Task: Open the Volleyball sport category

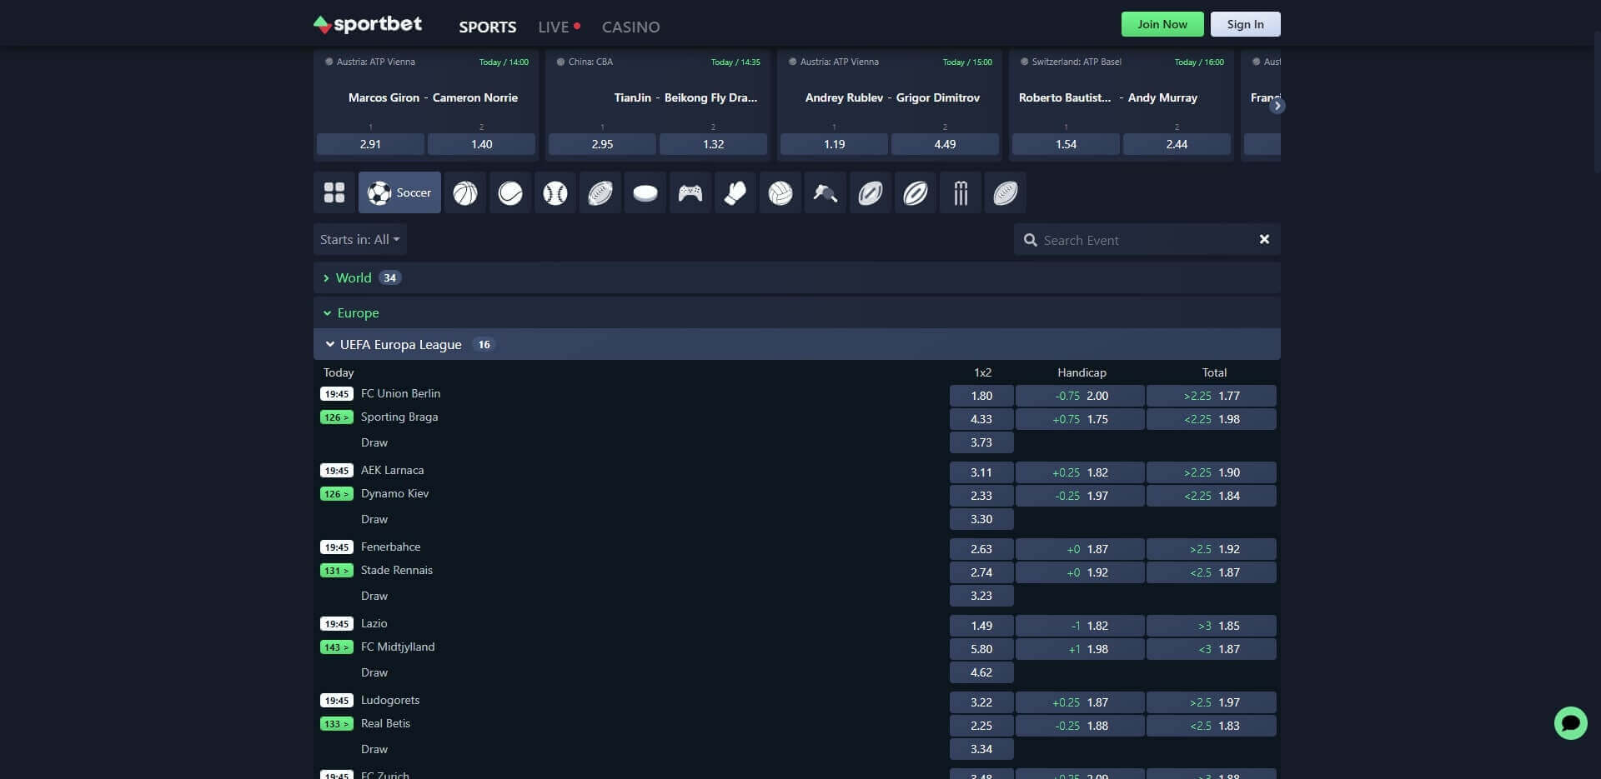Action: point(780,192)
